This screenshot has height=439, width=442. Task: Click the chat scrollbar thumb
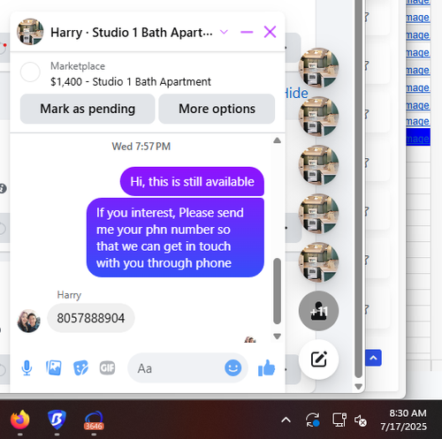pyautogui.click(x=277, y=291)
